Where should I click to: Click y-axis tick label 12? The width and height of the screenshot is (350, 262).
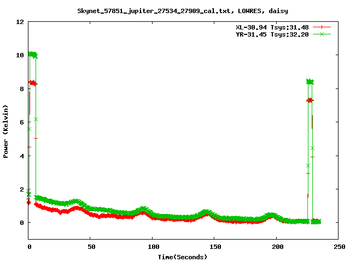(x=20, y=22)
